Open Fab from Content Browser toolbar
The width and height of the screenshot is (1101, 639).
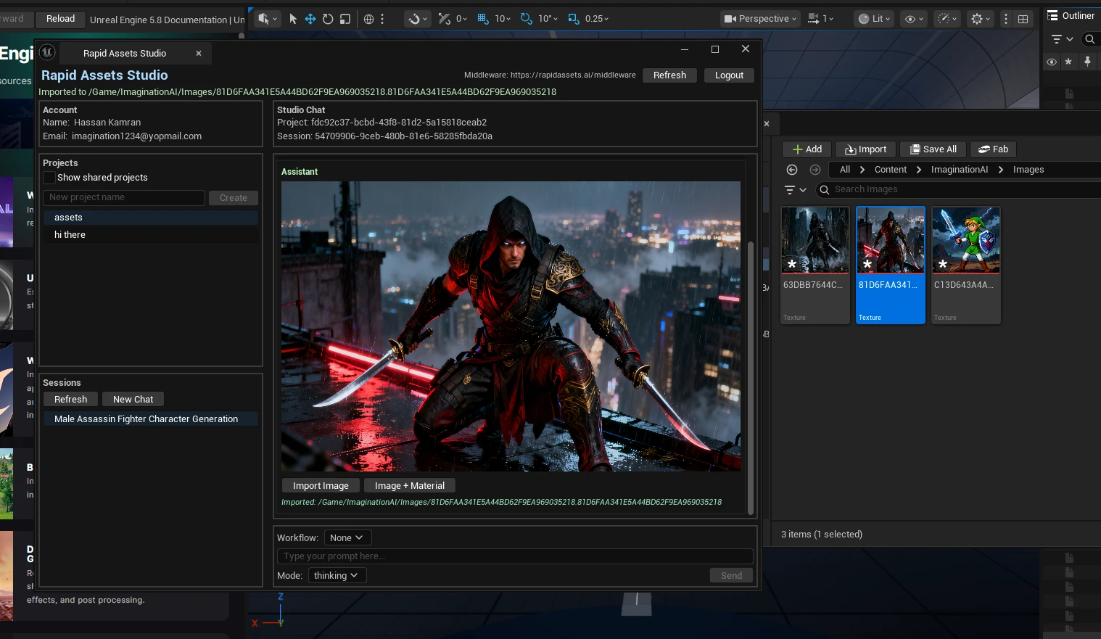[x=993, y=149]
